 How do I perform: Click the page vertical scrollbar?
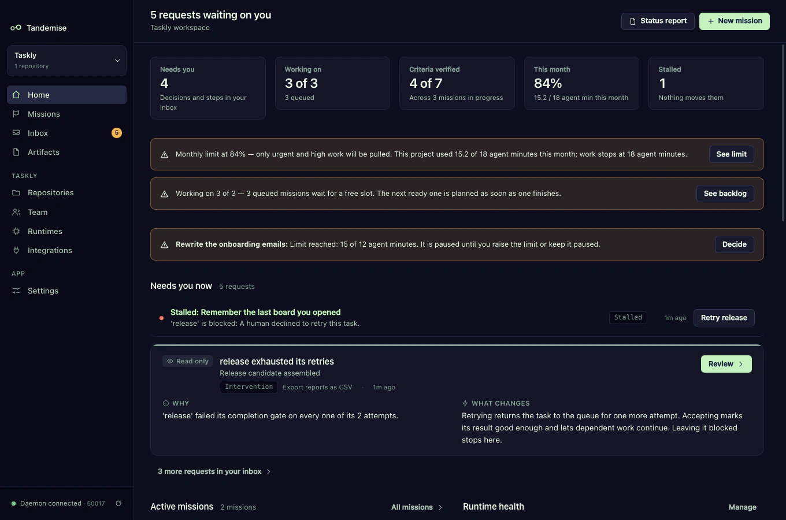pos(783,133)
